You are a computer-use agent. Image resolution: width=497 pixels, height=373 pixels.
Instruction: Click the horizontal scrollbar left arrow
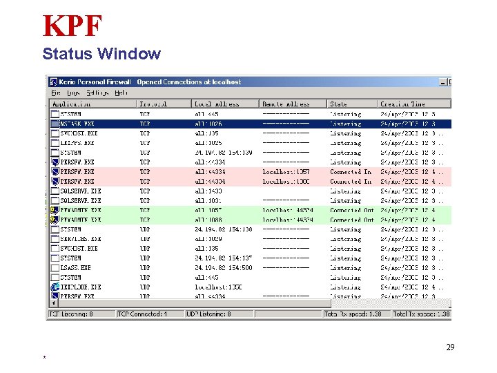pos(54,303)
